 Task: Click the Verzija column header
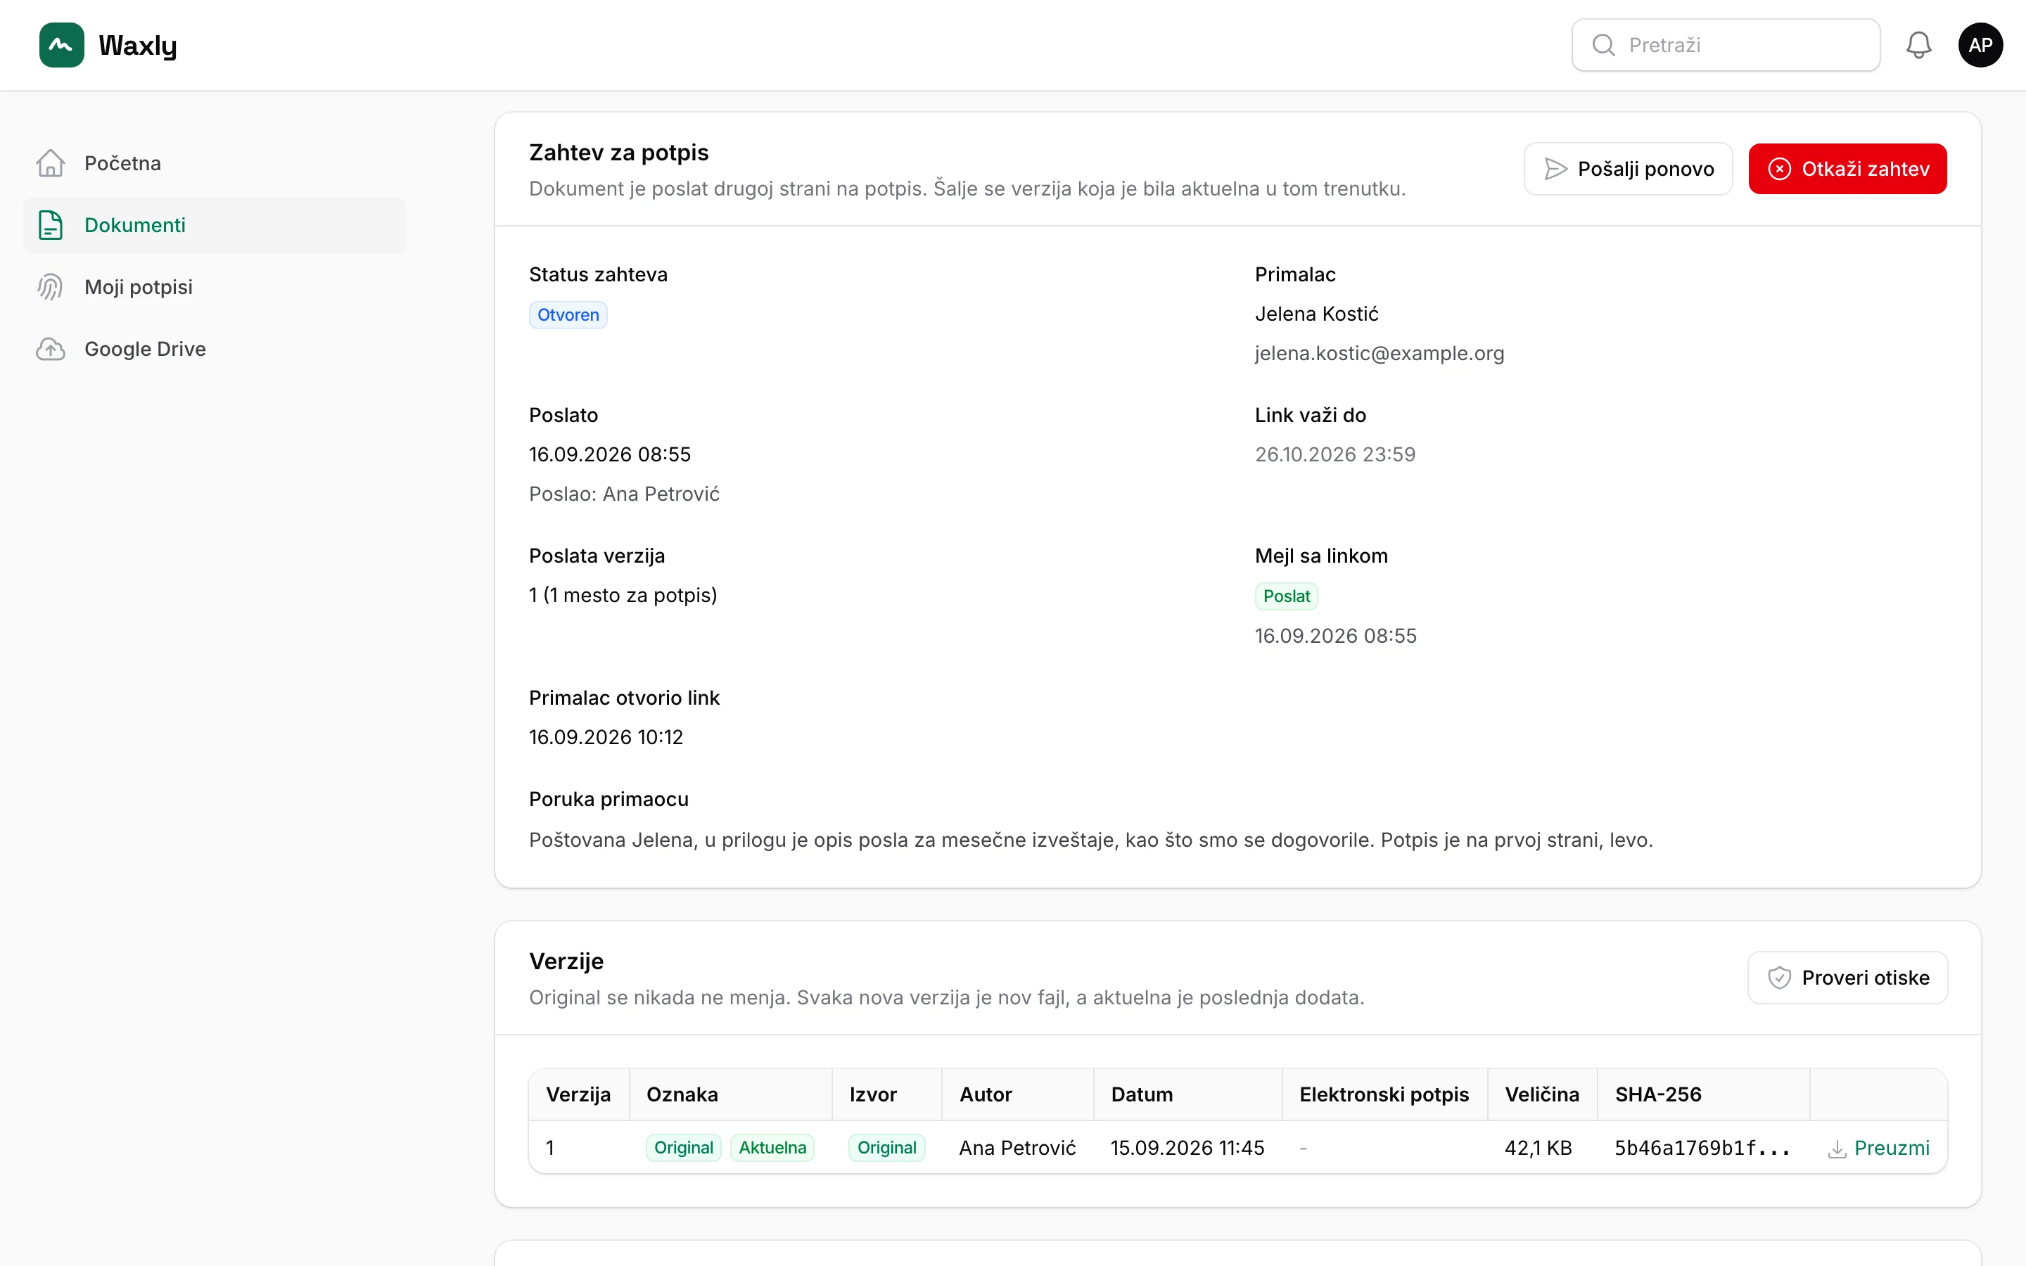[x=578, y=1094]
